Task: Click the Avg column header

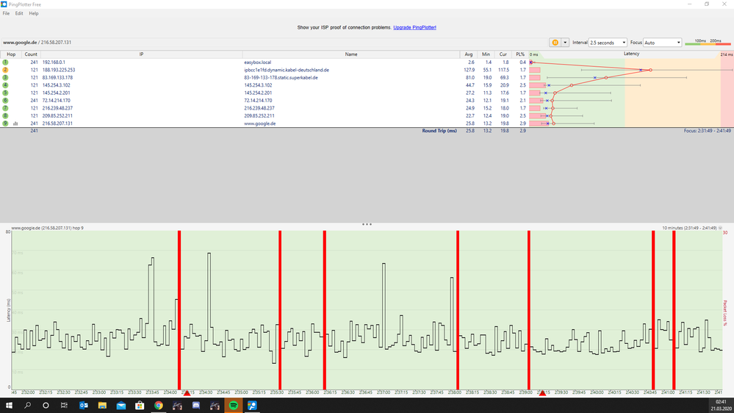Action: coord(468,54)
